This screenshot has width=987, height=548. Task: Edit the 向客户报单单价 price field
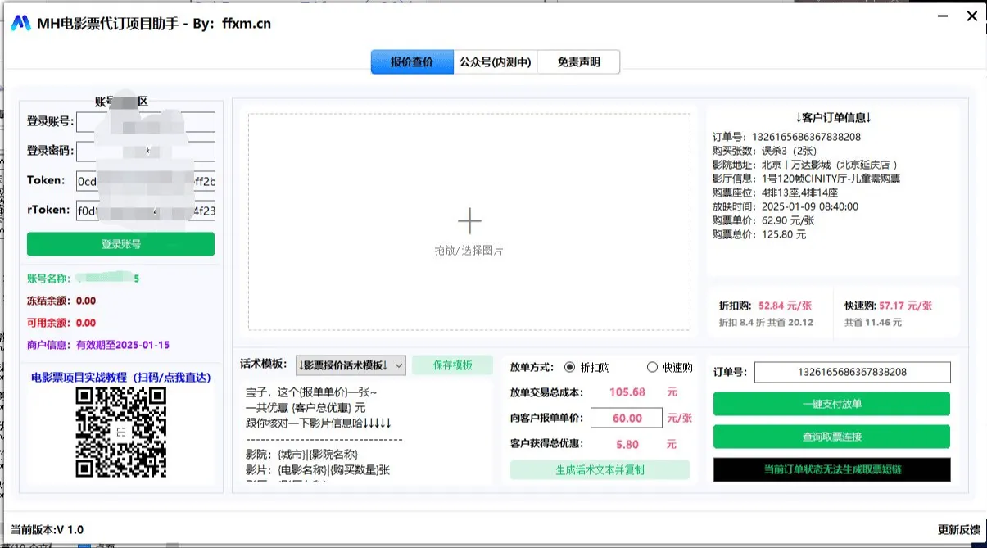627,418
